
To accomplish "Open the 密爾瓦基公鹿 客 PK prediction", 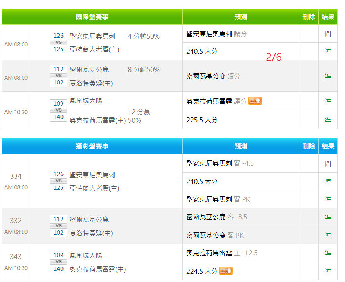I will 215,235.
